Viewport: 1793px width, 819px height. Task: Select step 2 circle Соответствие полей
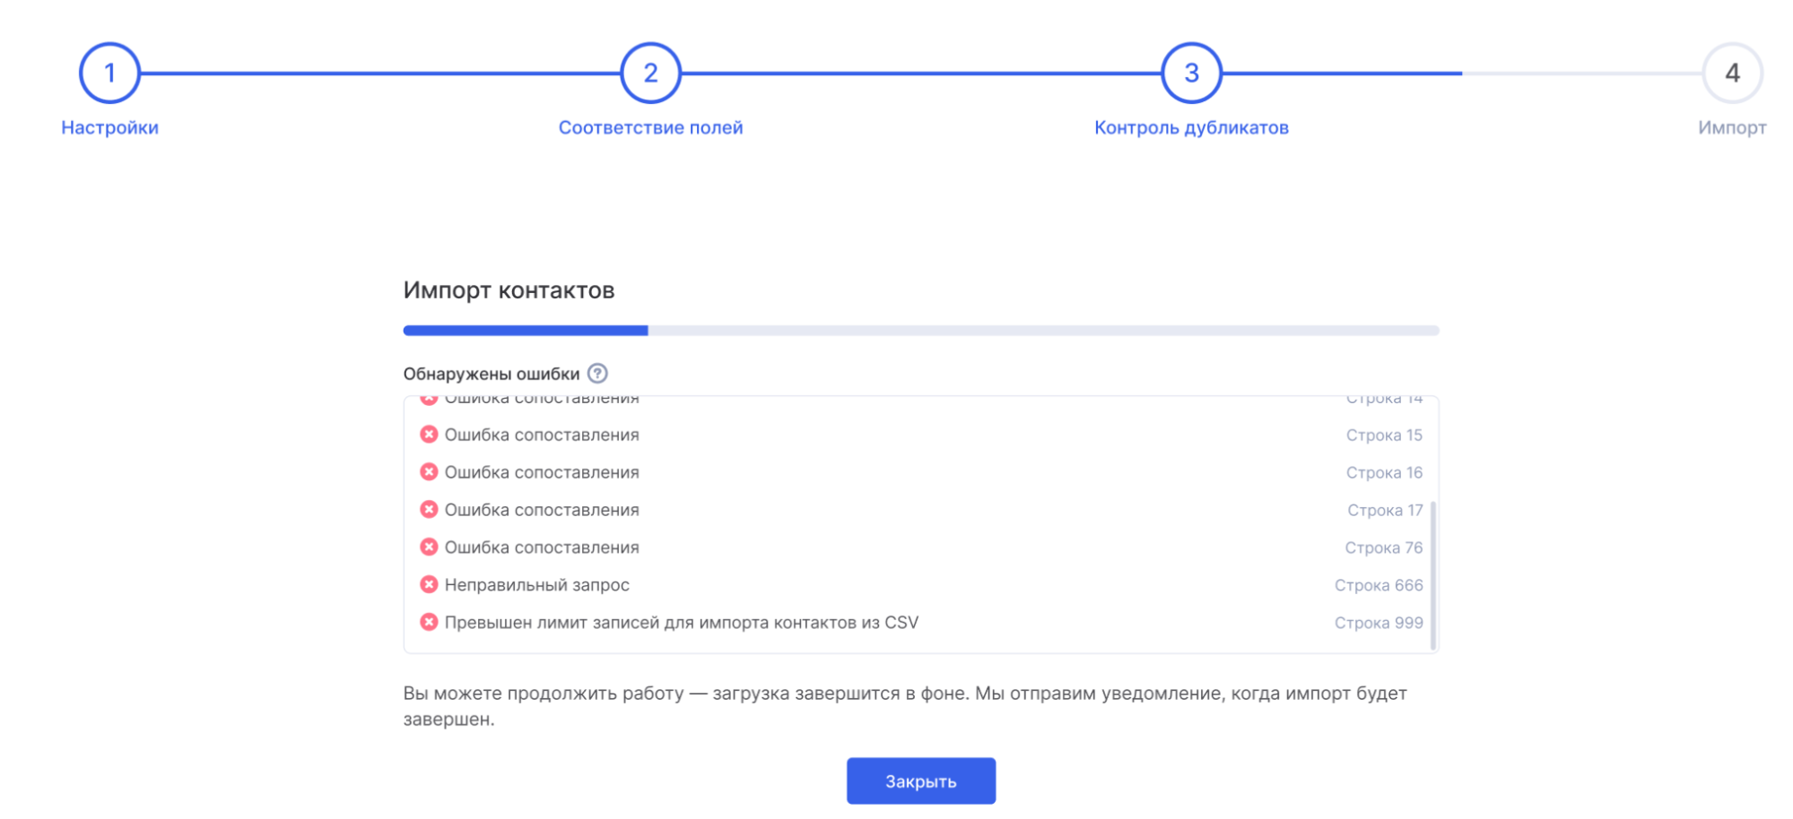click(650, 73)
